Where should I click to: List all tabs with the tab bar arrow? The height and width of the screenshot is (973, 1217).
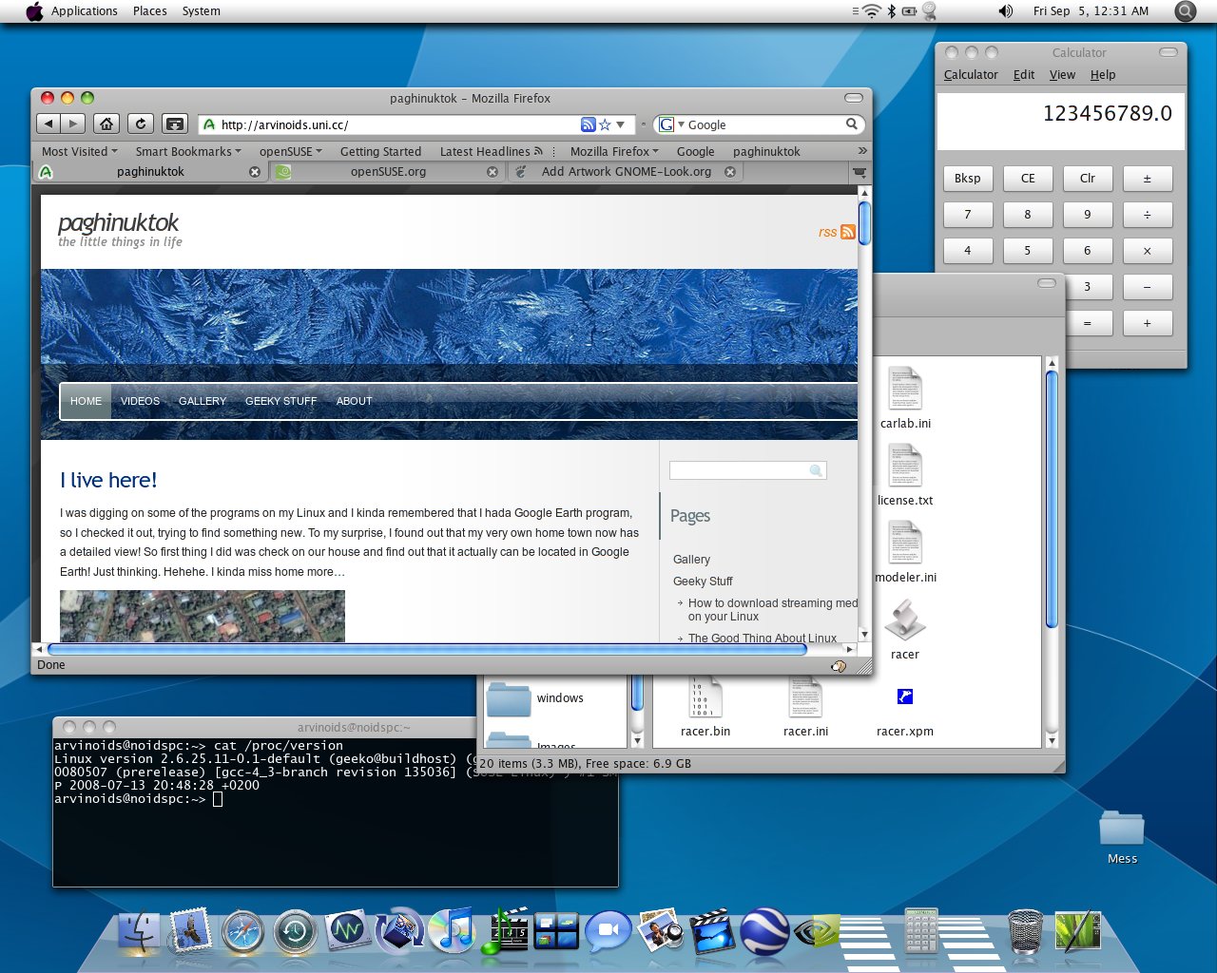pyautogui.click(x=860, y=172)
